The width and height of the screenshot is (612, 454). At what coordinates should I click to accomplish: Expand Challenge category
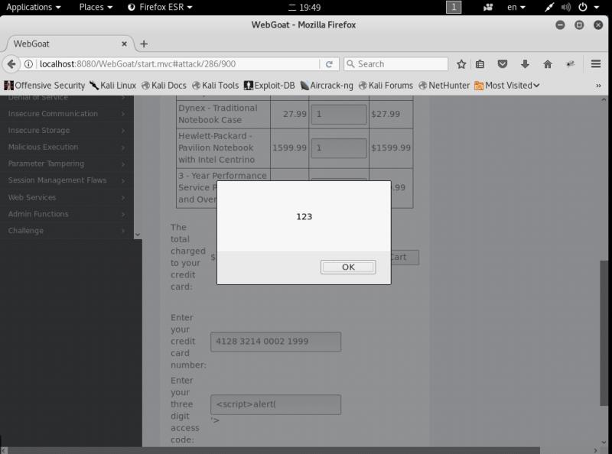coord(67,231)
